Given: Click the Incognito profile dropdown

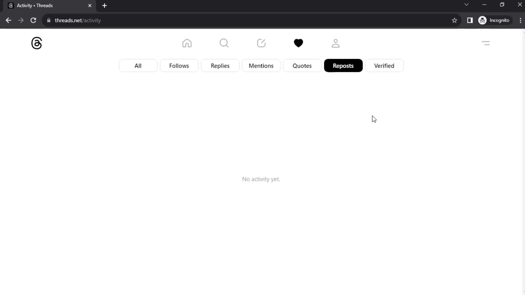Looking at the screenshot, I should click(x=495, y=20).
